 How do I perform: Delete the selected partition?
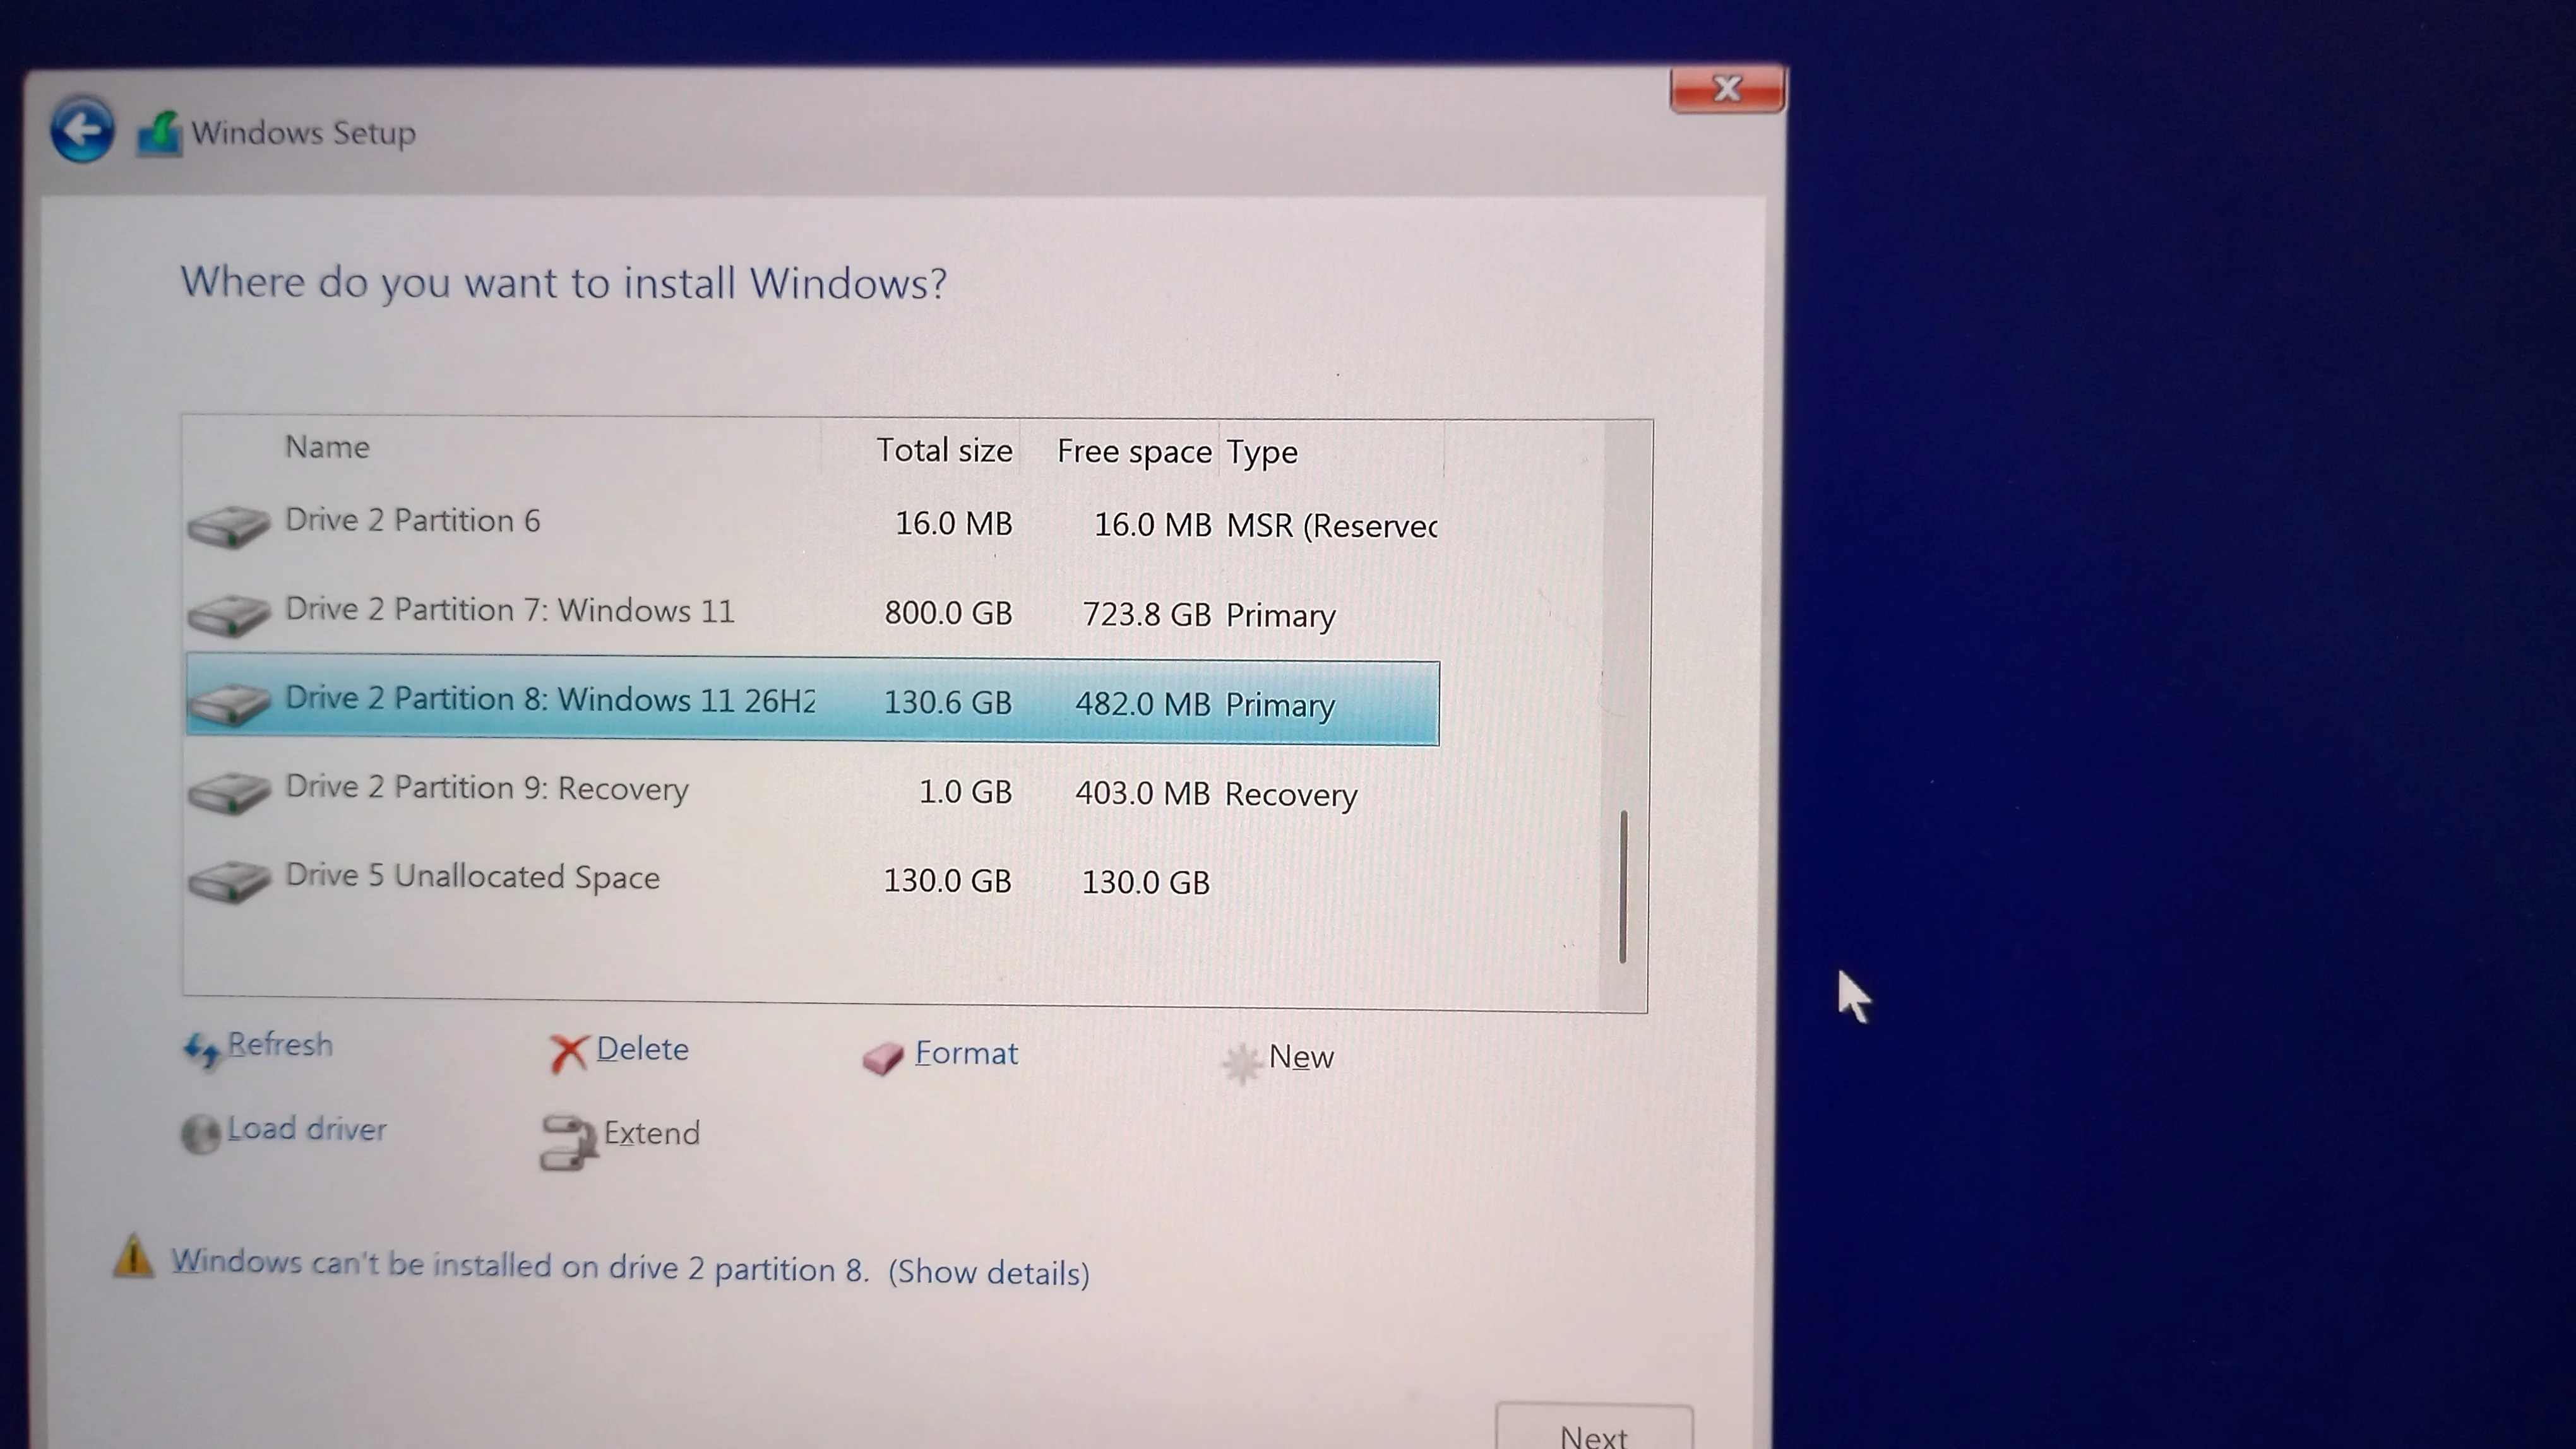pyautogui.click(x=642, y=1050)
